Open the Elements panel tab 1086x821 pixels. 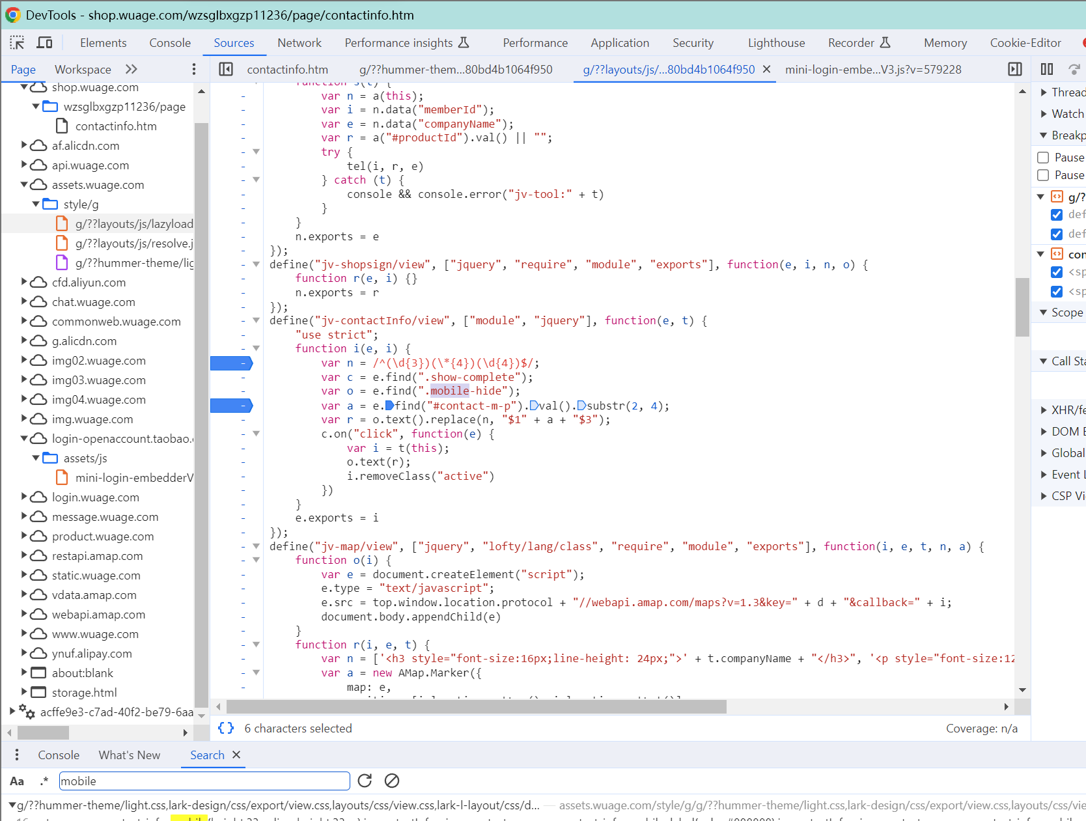point(104,43)
